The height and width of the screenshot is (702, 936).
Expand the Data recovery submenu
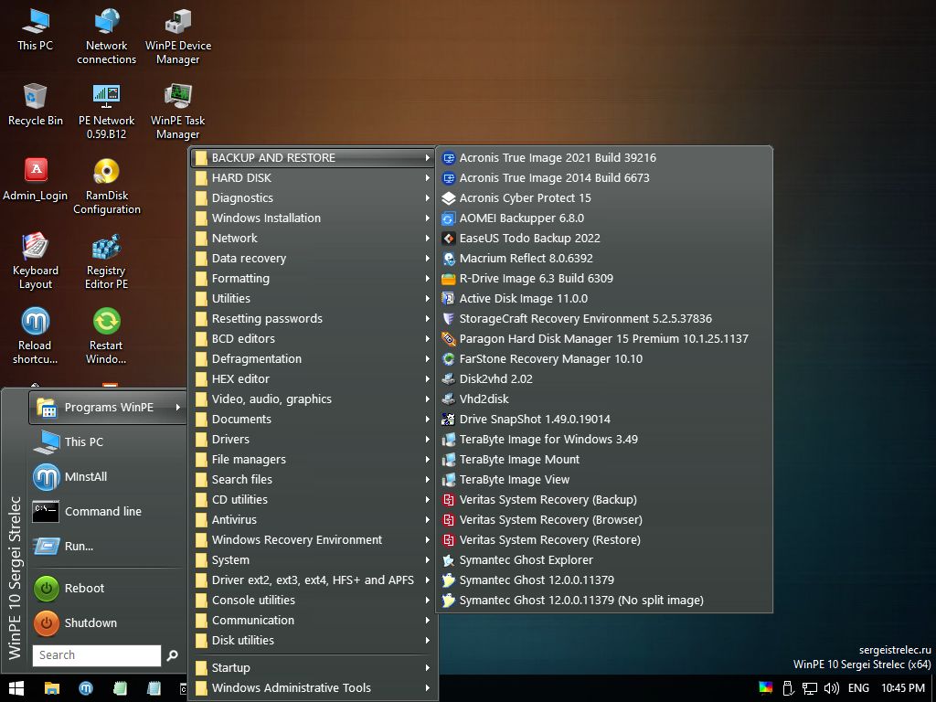313,259
